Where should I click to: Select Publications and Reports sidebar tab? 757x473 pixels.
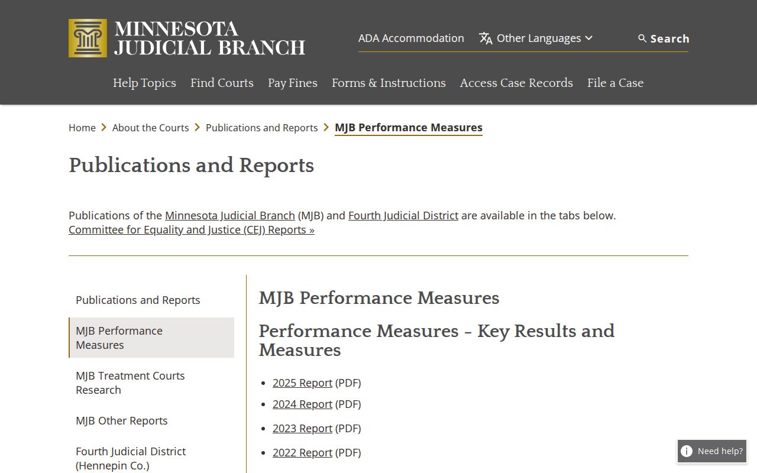(x=151, y=300)
